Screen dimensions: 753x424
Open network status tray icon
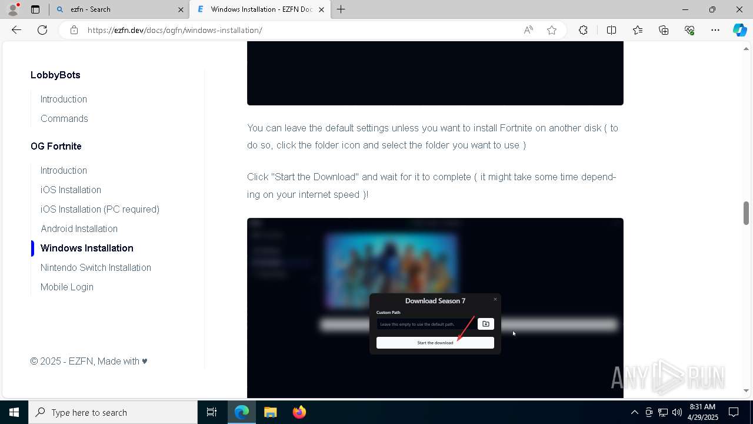pos(663,412)
